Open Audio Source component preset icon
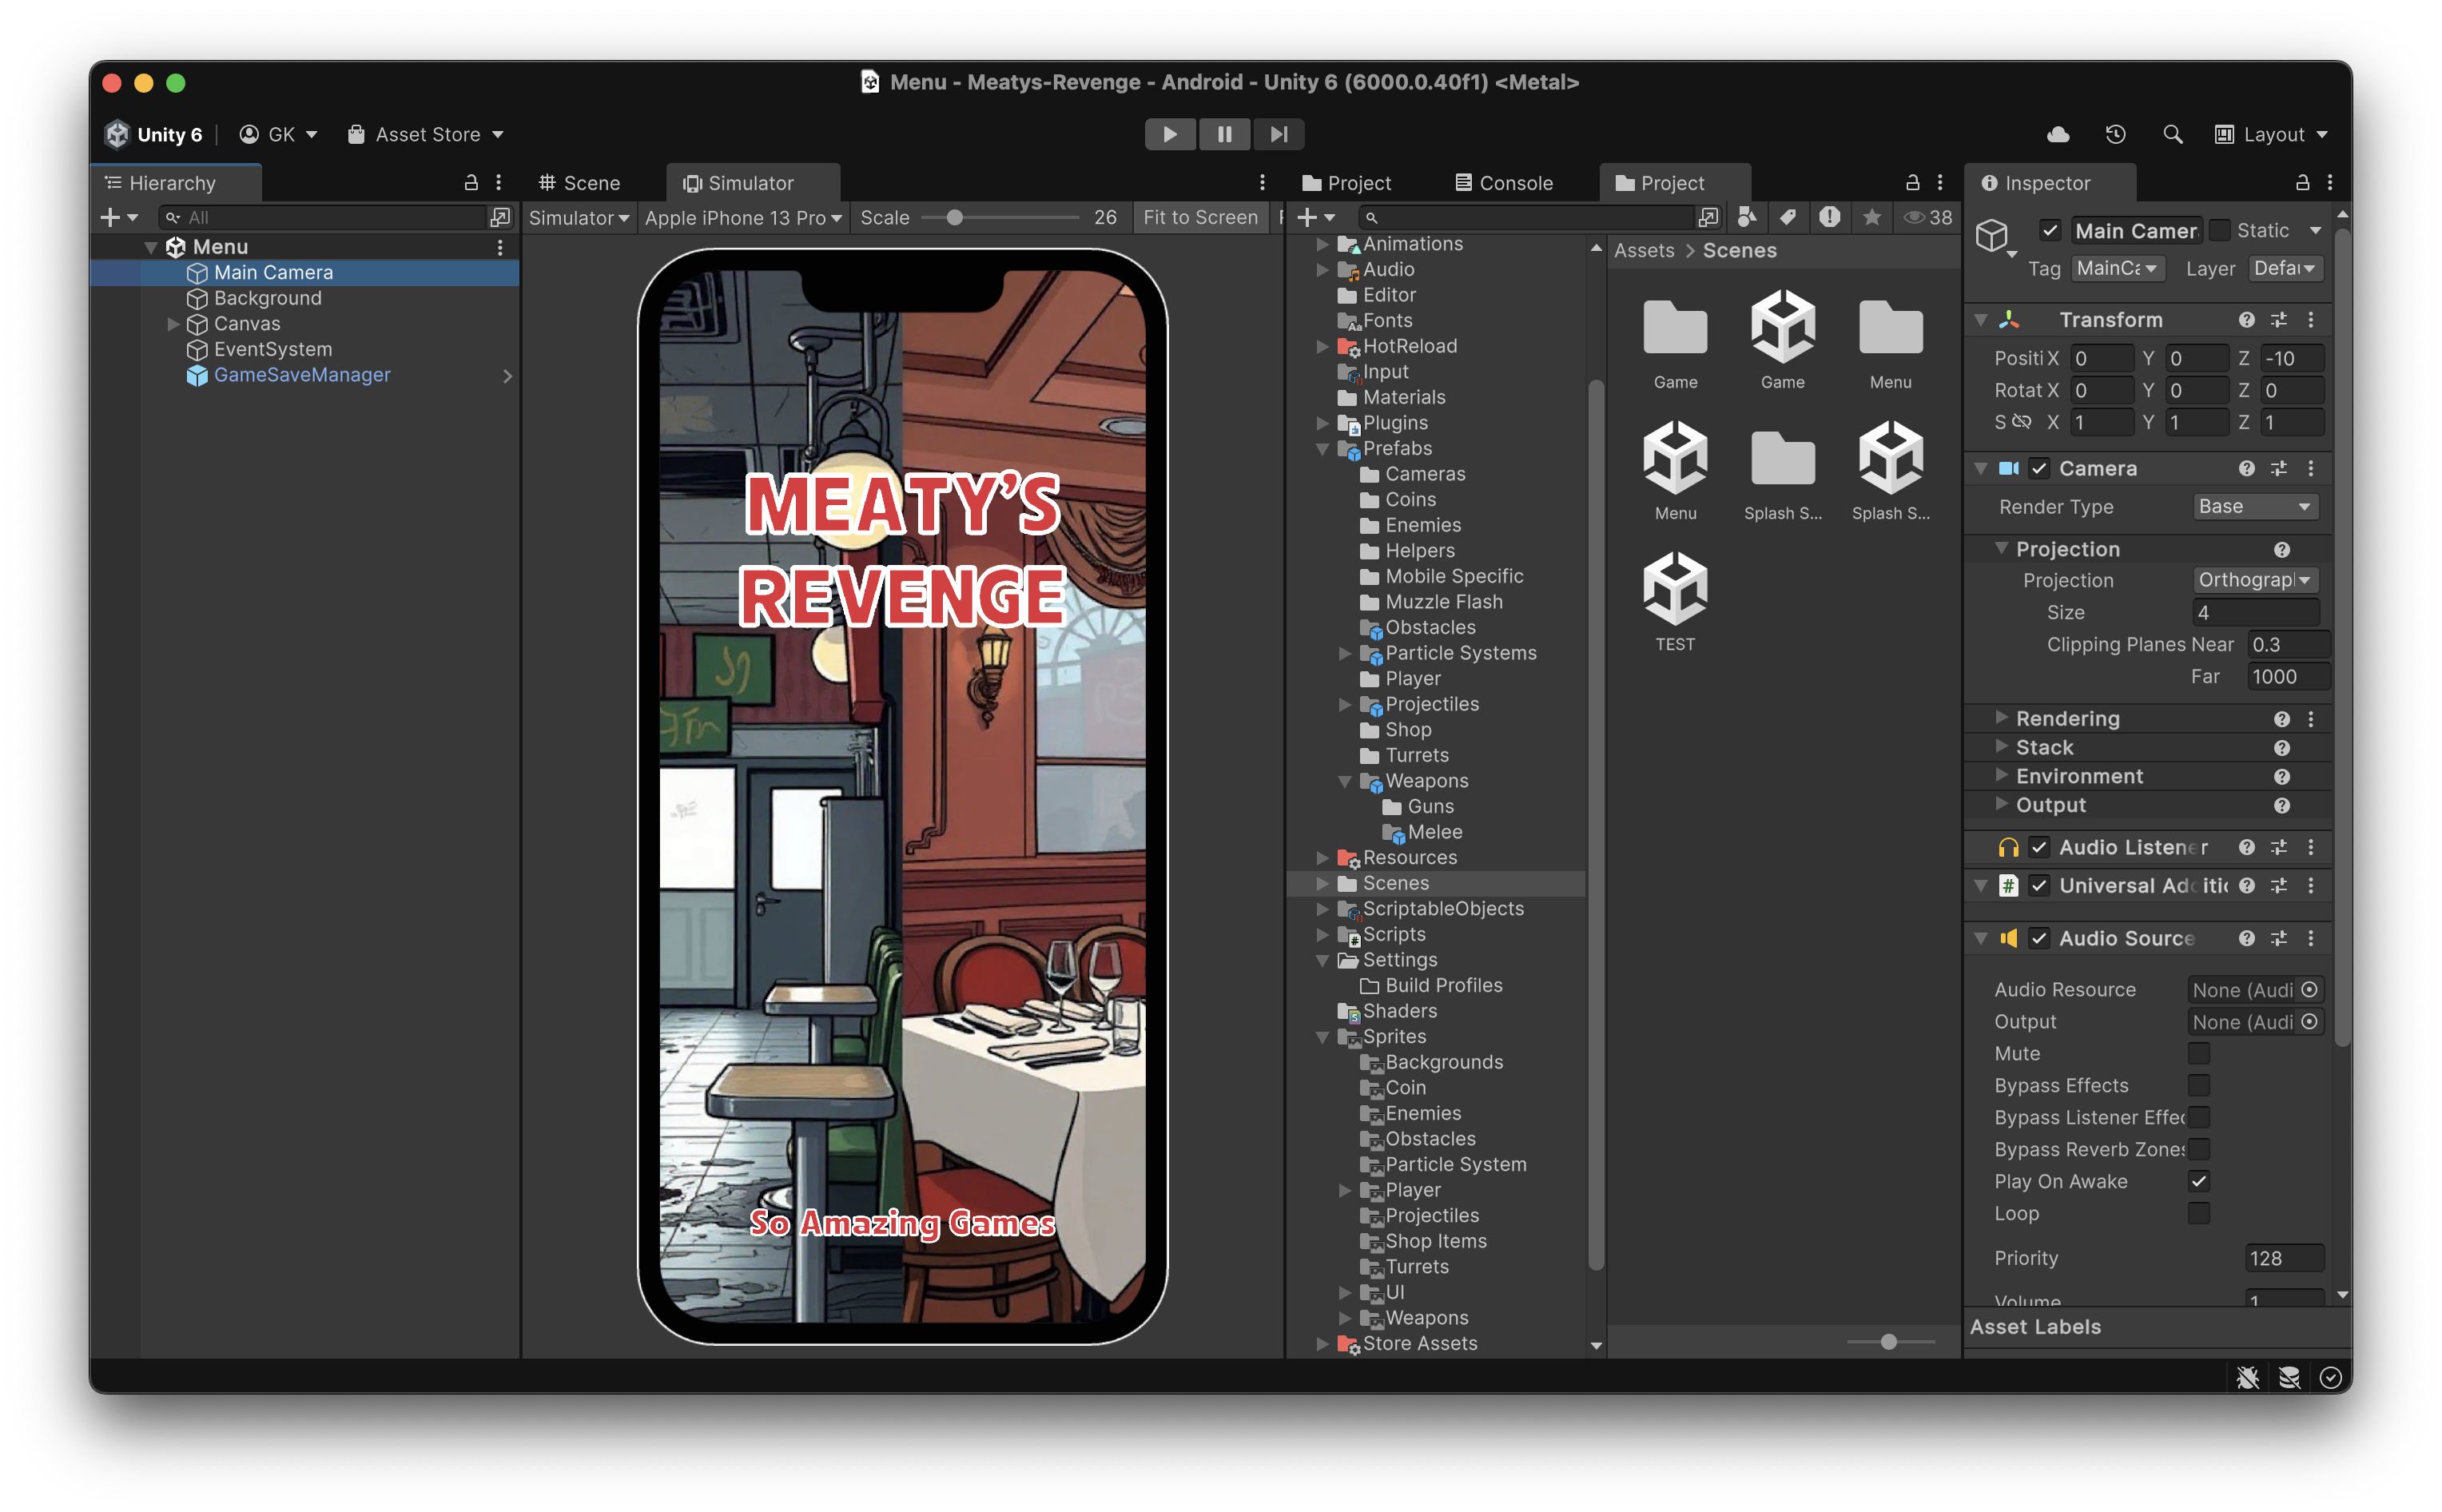 2278,938
